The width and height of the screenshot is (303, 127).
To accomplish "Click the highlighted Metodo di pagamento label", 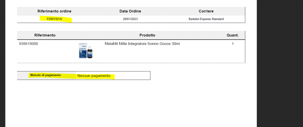I will pyautogui.click(x=46, y=75).
